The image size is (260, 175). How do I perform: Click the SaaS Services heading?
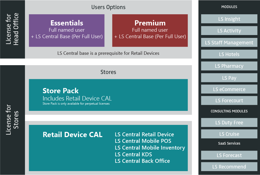229,143
